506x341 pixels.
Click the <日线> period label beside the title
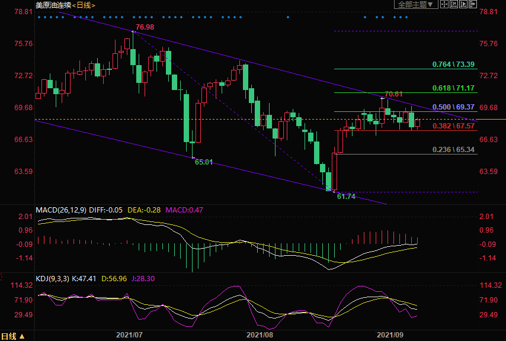click(83, 5)
